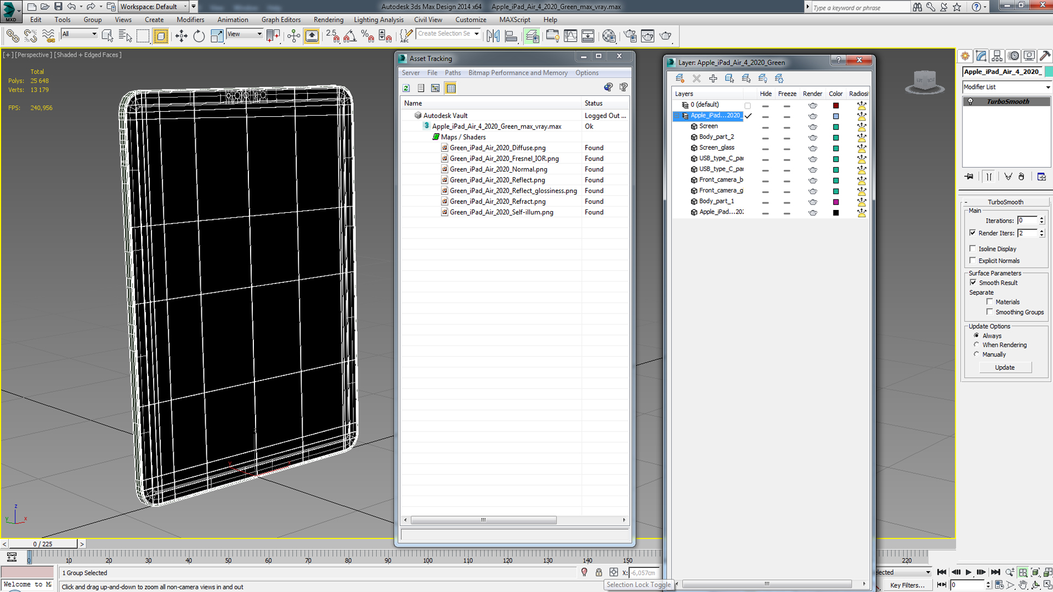Click the Key Filters button
The height and width of the screenshot is (592, 1053).
(907, 585)
